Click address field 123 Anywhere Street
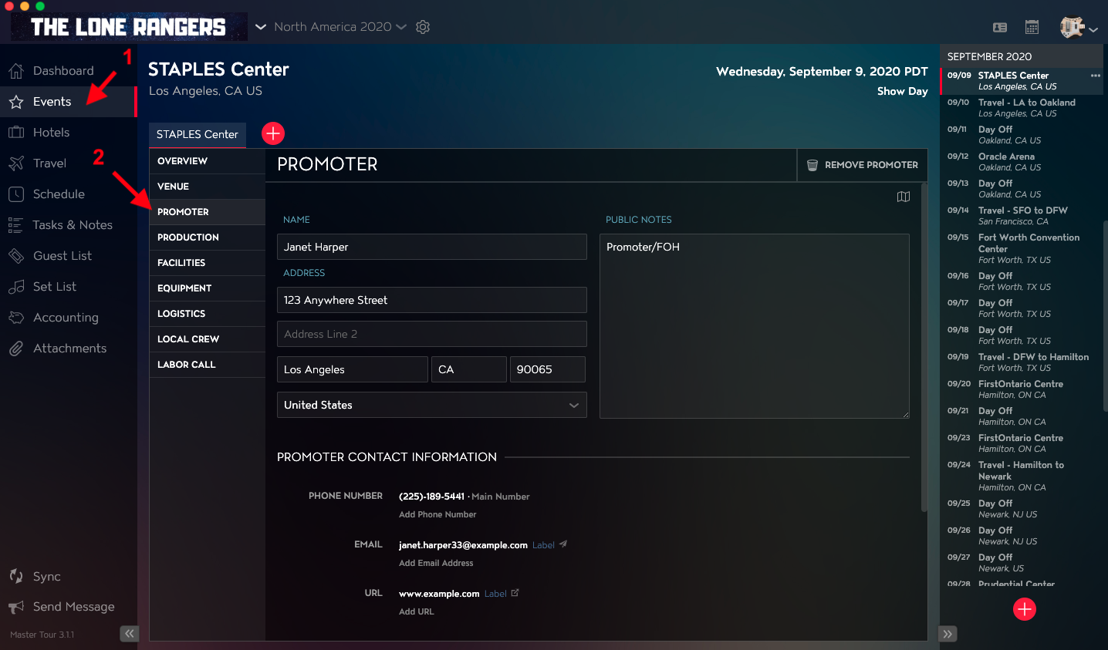 (x=432, y=300)
